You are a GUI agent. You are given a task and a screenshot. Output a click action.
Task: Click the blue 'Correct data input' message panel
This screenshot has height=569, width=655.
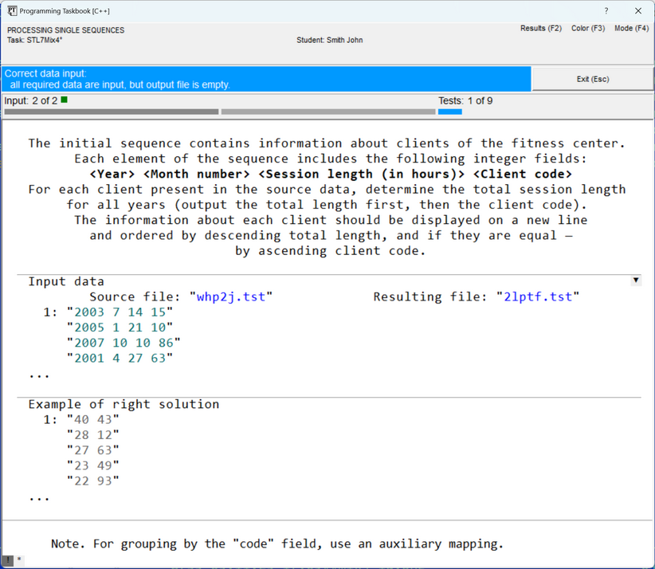pyautogui.click(x=266, y=79)
